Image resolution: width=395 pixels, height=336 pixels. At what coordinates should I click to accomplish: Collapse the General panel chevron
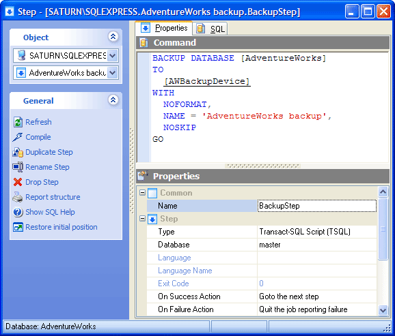pyautogui.click(x=113, y=100)
